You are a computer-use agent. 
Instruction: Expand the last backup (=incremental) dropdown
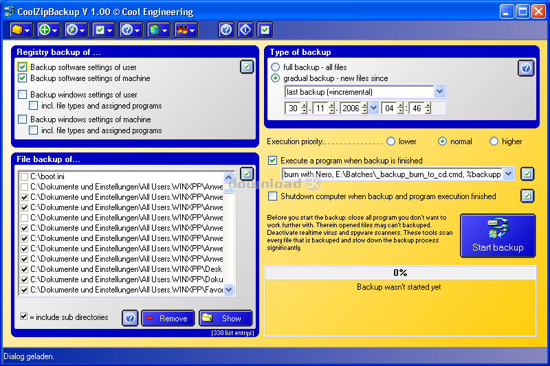coord(439,92)
